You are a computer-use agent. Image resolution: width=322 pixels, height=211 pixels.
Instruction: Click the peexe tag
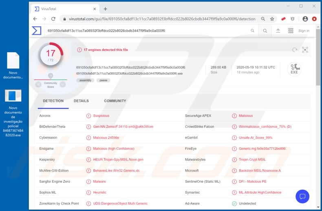point(103,80)
